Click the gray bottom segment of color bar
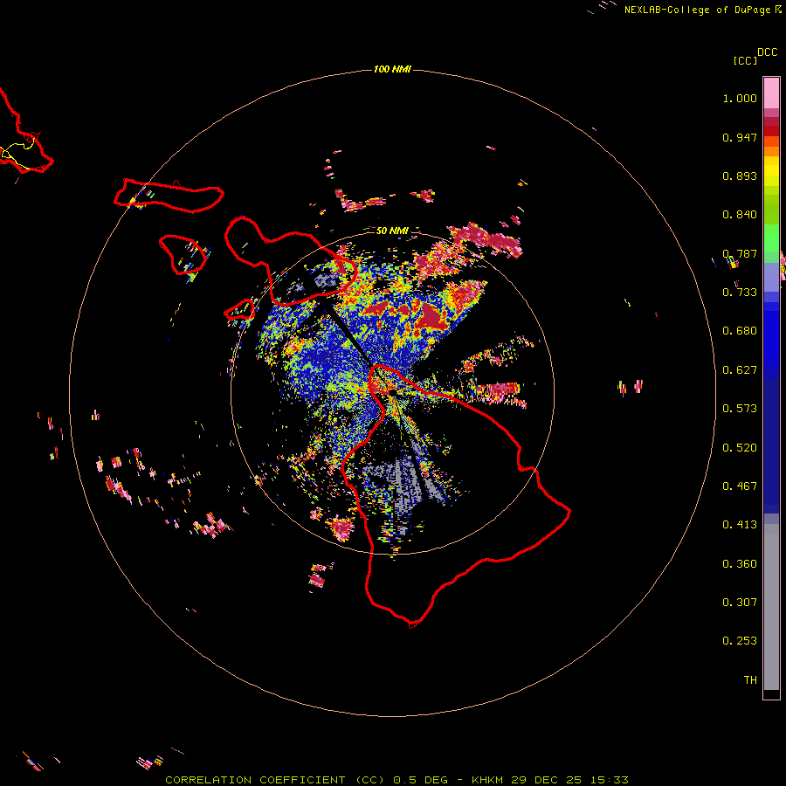This screenshot has height=786, width=786. coord(771,607)
